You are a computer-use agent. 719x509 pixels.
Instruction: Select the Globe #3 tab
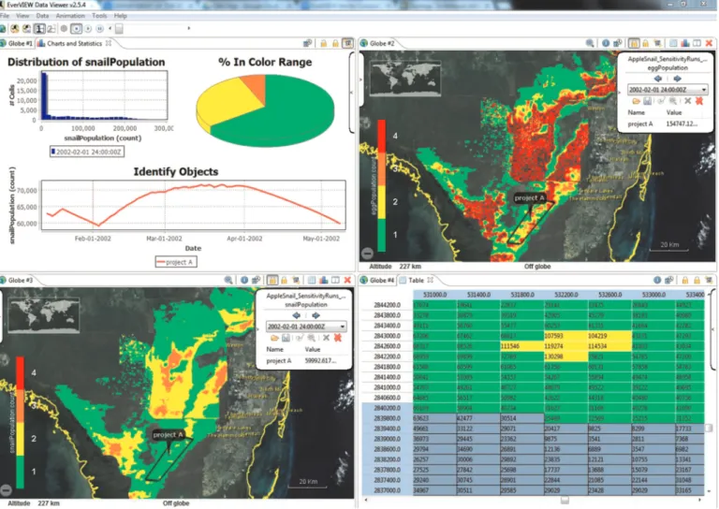click(x=17, y=280)
